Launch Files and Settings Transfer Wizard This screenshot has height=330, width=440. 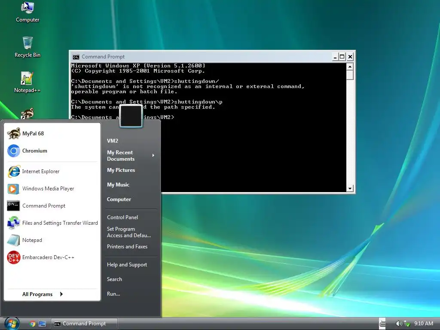coord(52,223)
